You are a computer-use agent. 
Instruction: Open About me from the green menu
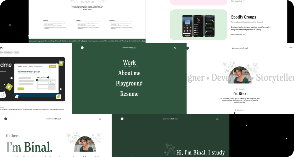tap(129, 73)
